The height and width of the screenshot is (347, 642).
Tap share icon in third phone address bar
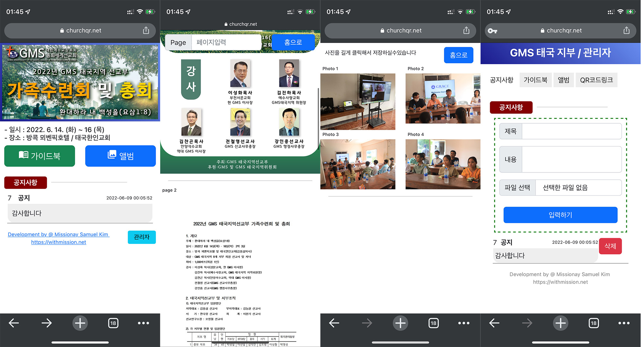466,31
